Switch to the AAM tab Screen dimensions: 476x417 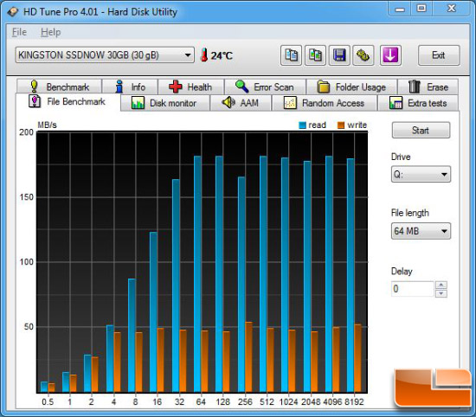241,103
